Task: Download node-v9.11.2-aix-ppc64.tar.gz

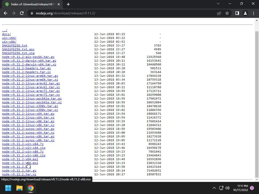Action: coord(28,57)
